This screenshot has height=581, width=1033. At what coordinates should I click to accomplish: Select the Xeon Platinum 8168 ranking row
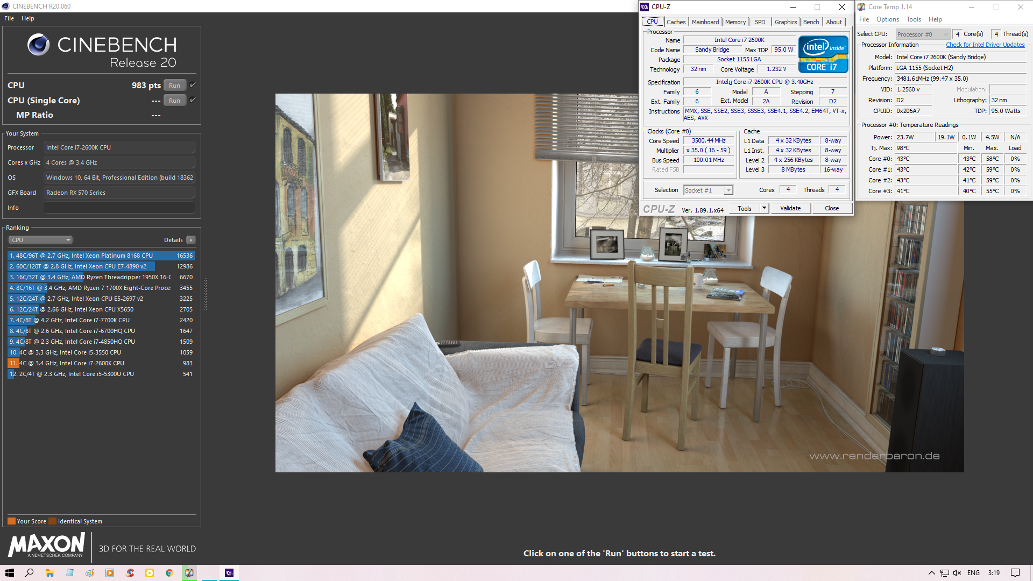tap(101, 256)
